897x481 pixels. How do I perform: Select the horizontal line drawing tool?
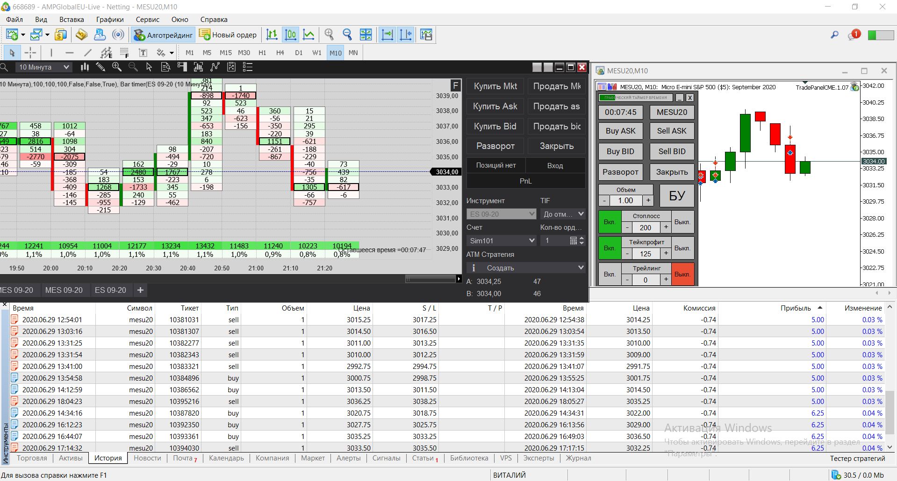coord(70,53)
